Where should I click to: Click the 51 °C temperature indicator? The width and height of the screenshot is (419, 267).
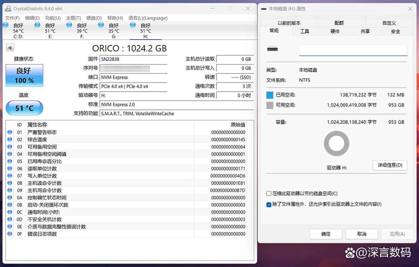pyautogui.click(x=24, y=108)
